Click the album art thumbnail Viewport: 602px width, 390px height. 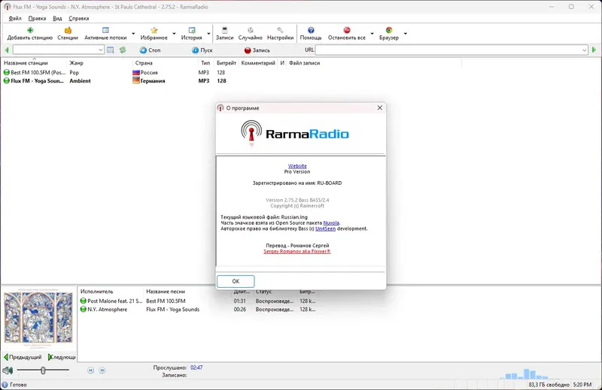point(38,317)
